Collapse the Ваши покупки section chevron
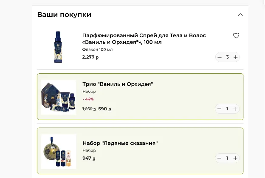The height and width of the screenshot is (178, 265). pyautogui.click(x=240, y=15)
